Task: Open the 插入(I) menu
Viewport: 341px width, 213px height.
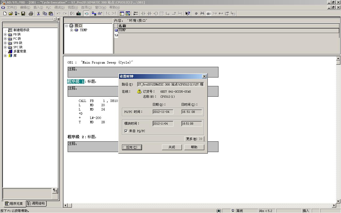Action: click(38, 7)
